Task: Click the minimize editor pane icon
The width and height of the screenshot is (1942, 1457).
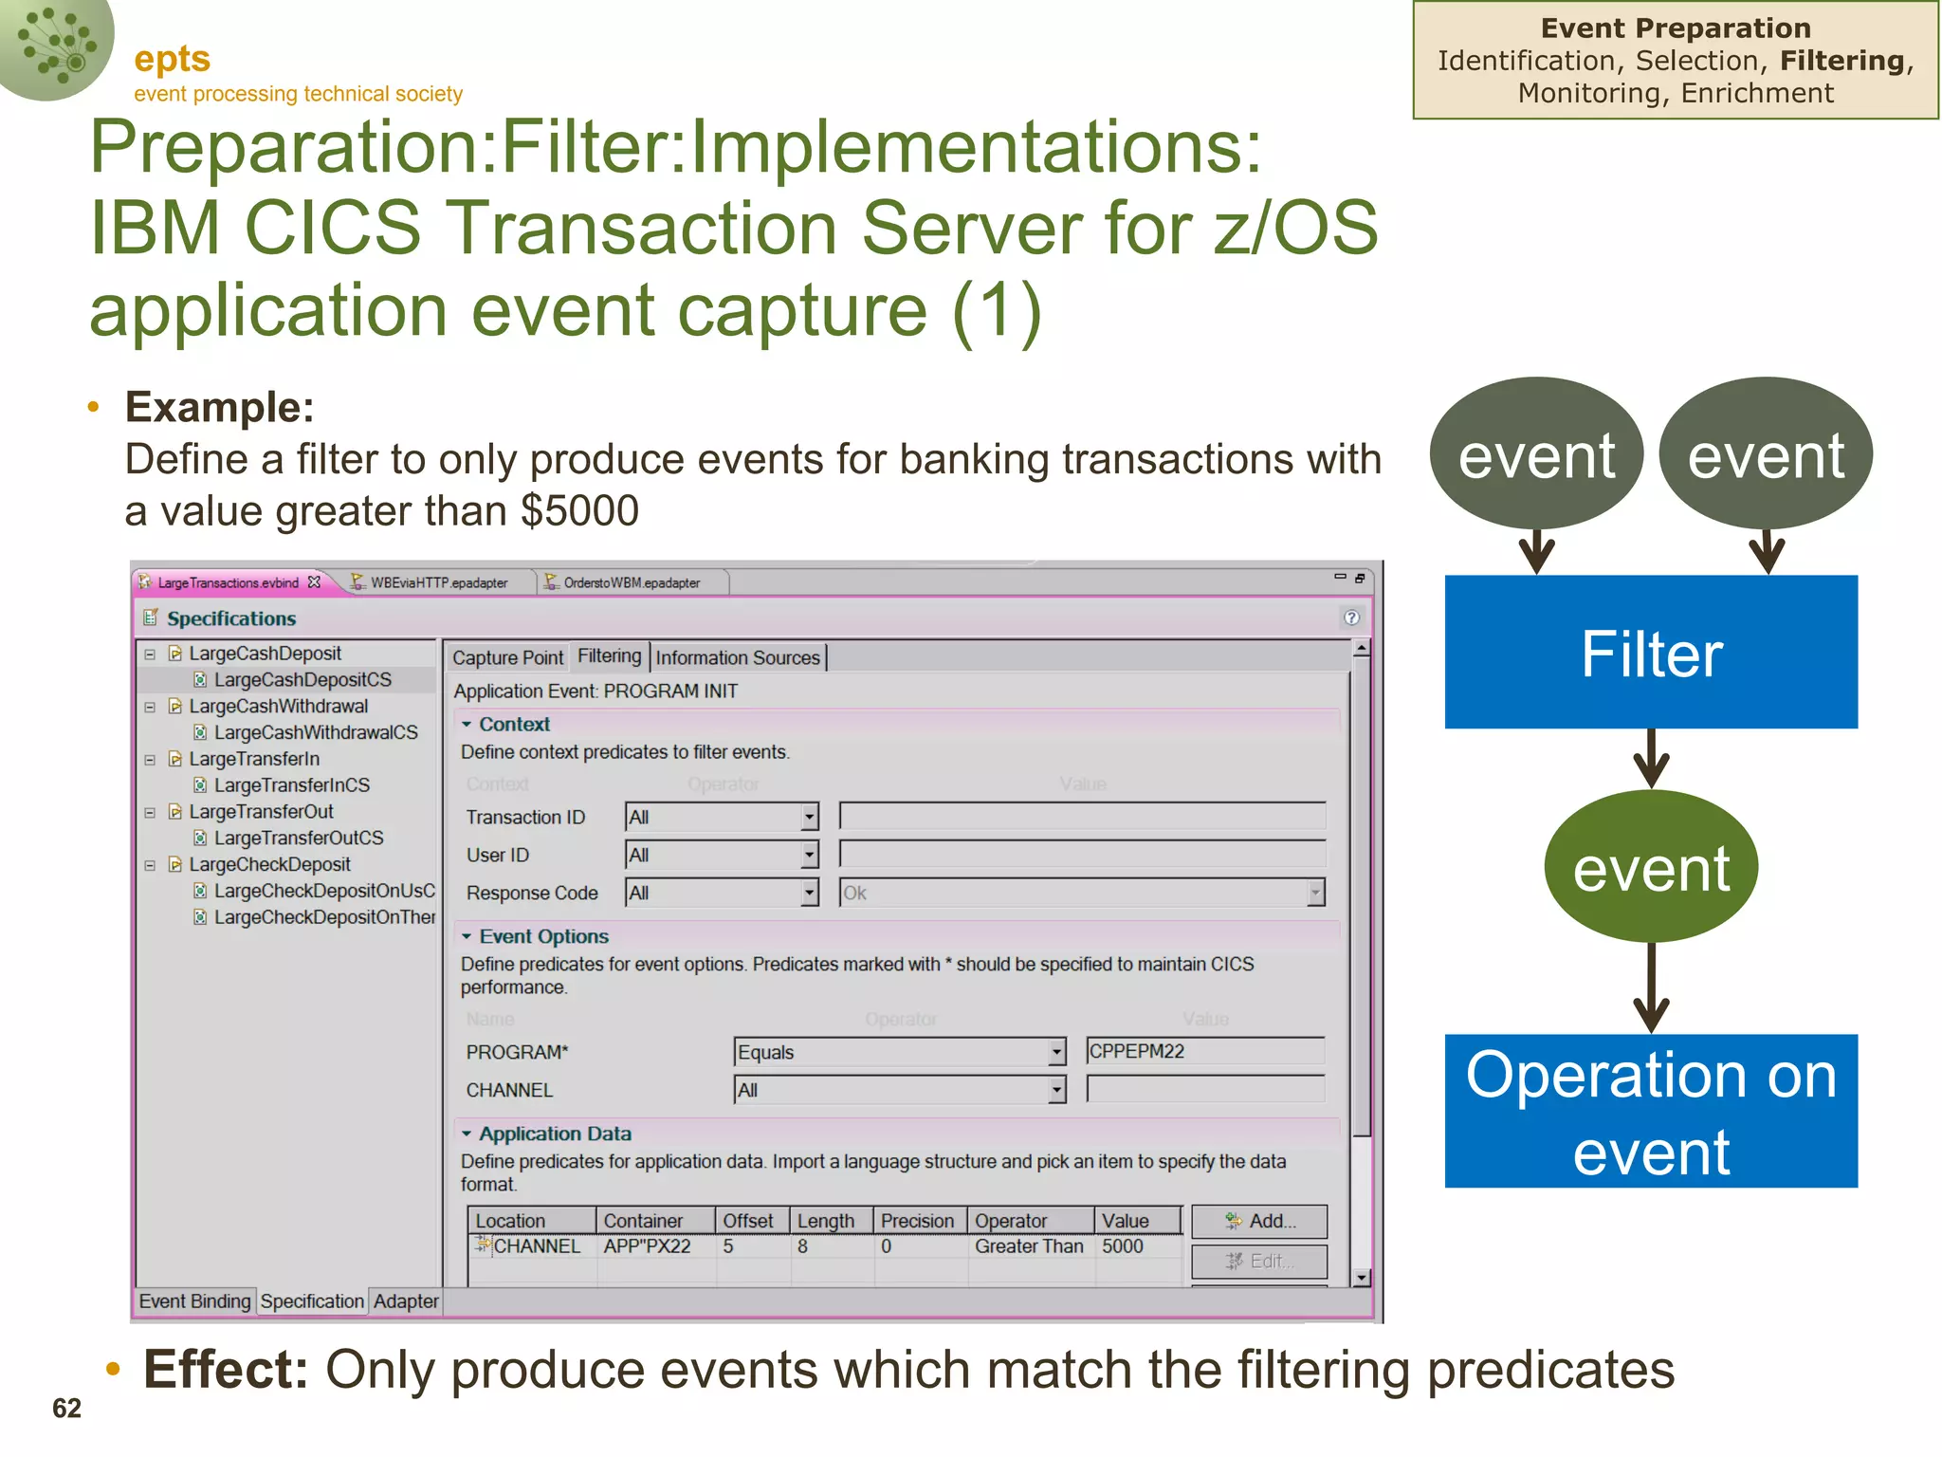Action: [x=1340, y=577]
